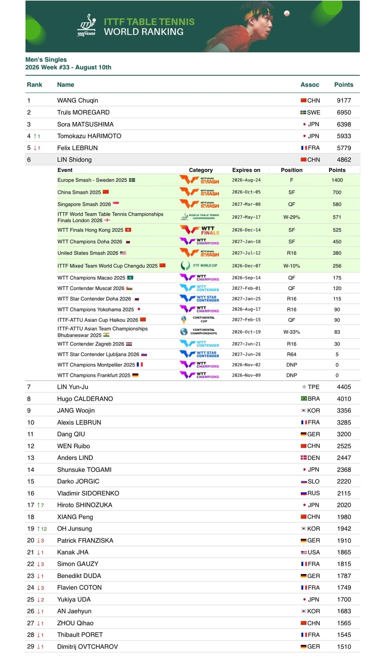Click the Sweden flag beside Truls MOREGARD
Screen dimensions: 385x656
303,112
